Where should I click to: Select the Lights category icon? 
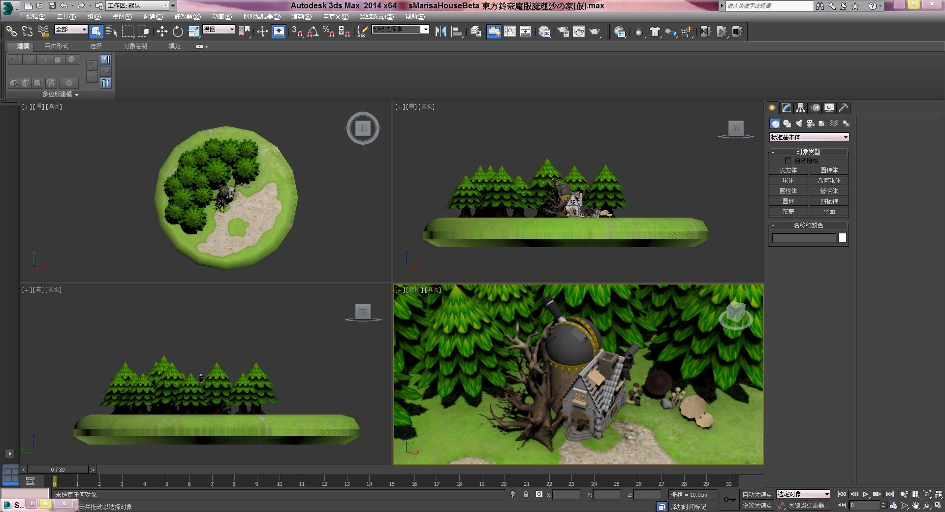[x=799, y=124]
